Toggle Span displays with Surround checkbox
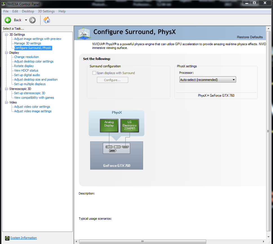The width and height of the screenshot is (273, 244). coord(94,73)
